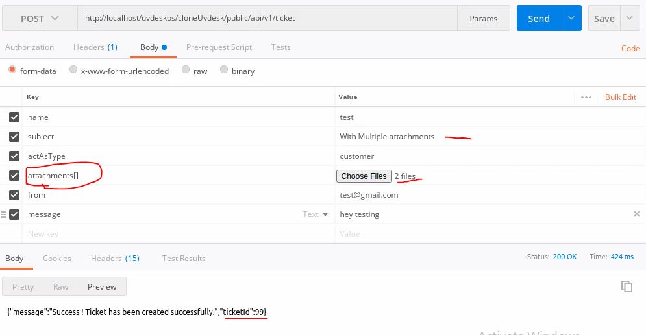Screen dimensions: 646x335
Task: Open the Pre-request Script tab
Action: coord(219,47)
